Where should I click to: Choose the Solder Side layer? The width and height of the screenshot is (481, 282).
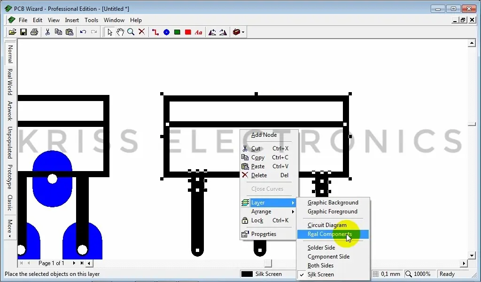coord(333,248)
